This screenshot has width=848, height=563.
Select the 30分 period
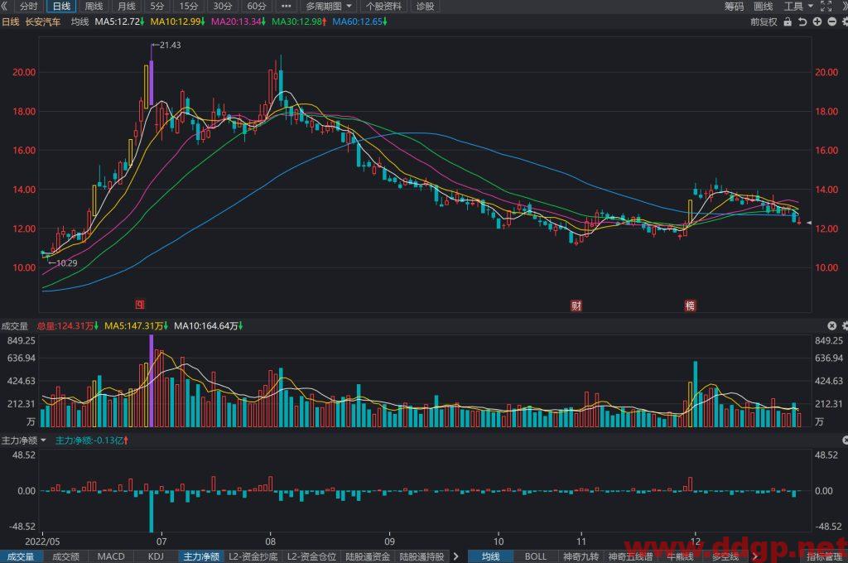222,6
